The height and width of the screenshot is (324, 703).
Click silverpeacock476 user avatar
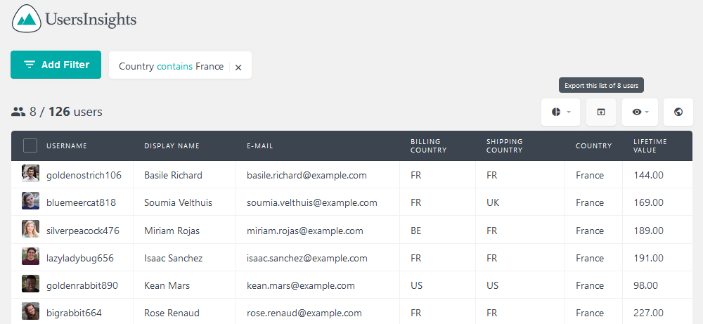click(x=30, y=228)
